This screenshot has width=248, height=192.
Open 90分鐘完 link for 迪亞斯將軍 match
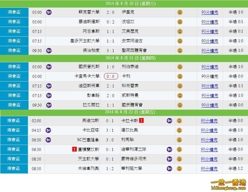210,86
